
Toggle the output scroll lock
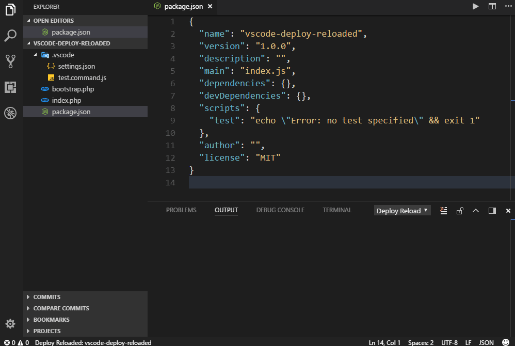[460, 211]
